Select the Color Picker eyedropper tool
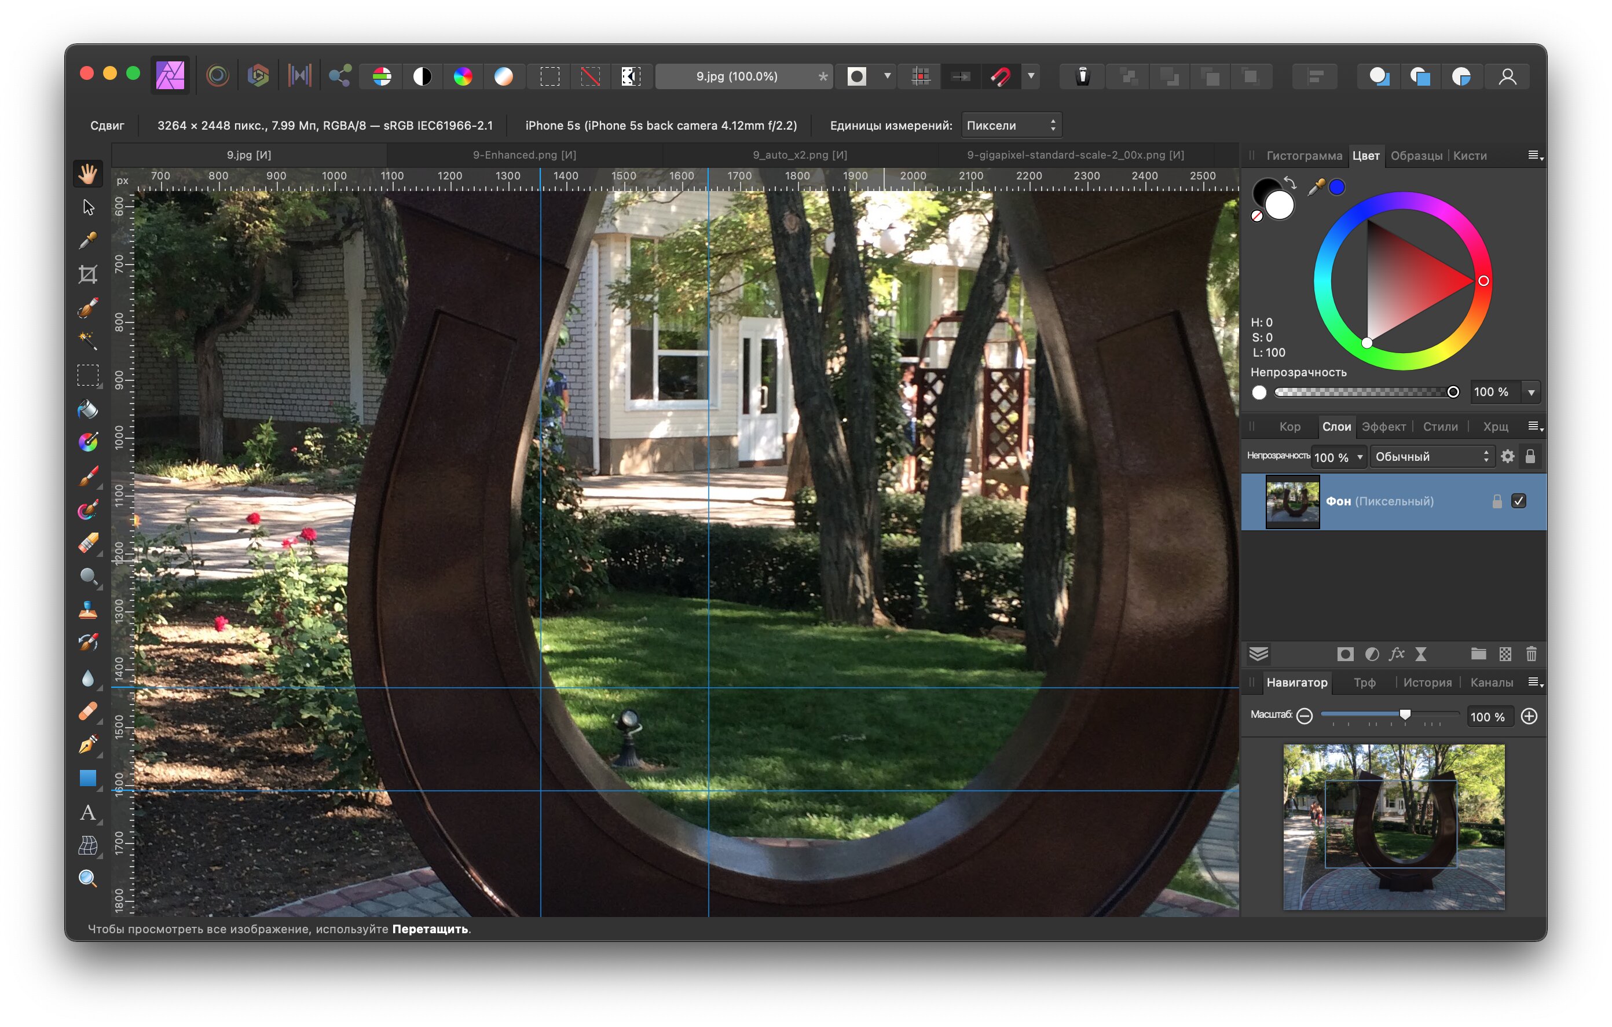The height and width of the screenshot is (1027, 1612). pos(87,241)
